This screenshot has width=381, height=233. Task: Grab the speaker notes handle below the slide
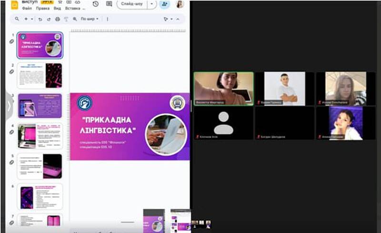(x=128, y=222)
